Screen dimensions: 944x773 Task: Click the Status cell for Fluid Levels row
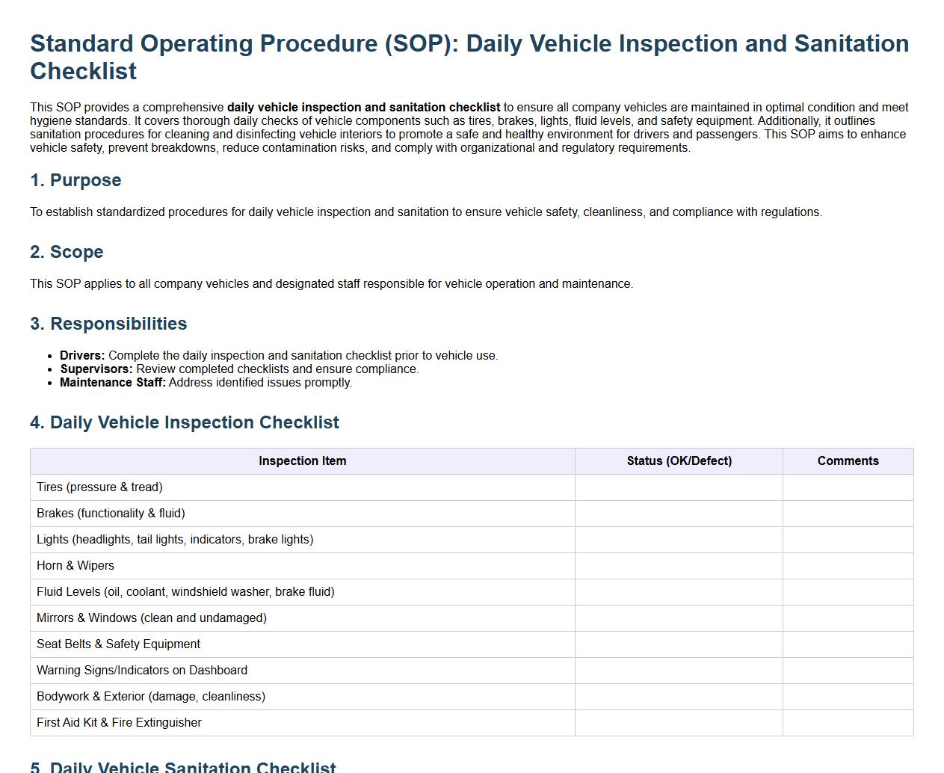coord(679,592)
